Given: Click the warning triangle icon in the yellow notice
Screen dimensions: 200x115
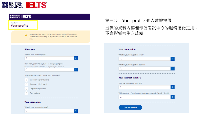Looking at the screenshot, I should tap(26, 35).
